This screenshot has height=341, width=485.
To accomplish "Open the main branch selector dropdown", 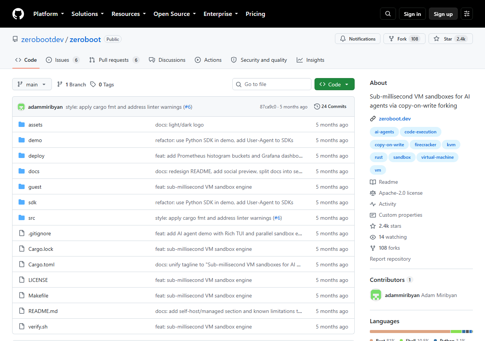I will pos(32,84).
